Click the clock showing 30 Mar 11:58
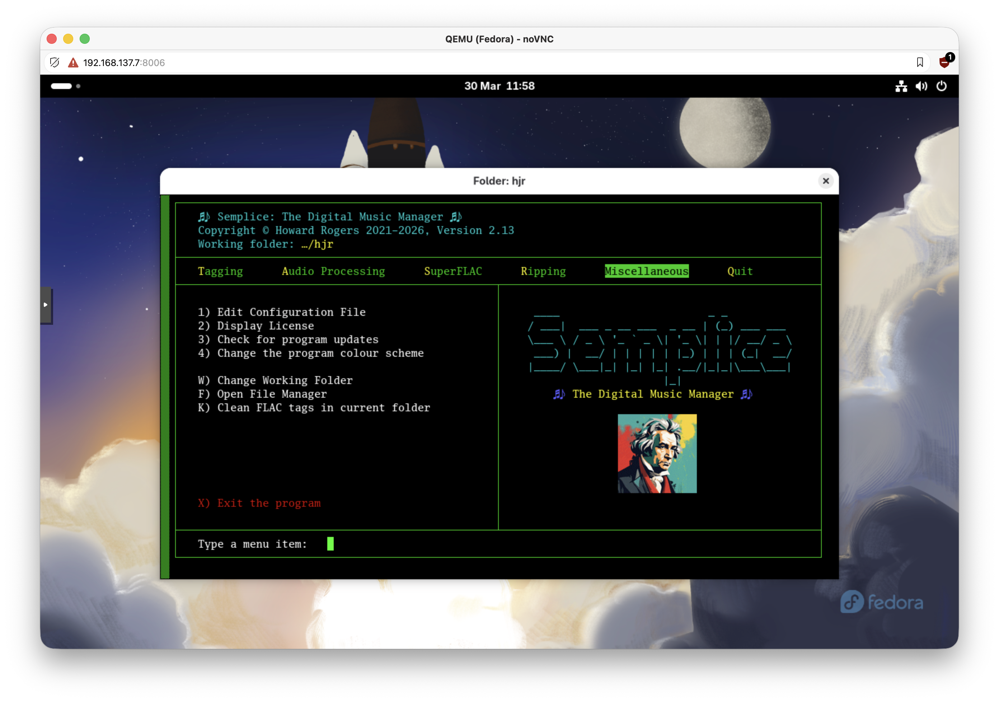This screenshot has height=702, width=999. click(x=499, y=86)
